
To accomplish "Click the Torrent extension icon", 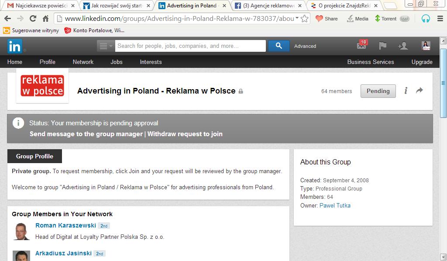I will (378, 19).
